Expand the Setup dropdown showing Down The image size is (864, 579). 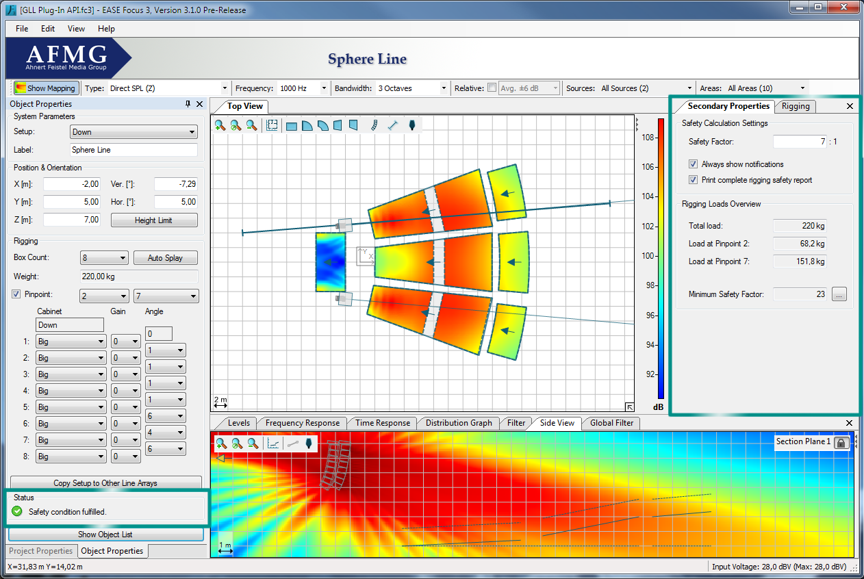134,132
